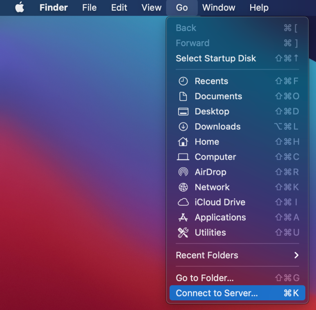The width and height of the screenshot is (316, 310).
Task: Click the Applications A-shaped icon
Action: point(183,217)
